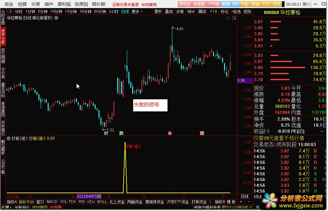This screenshot has height=211, width=328.
Task: Toggle side panel icon at chart top-right
Action: tap(234, 18)
